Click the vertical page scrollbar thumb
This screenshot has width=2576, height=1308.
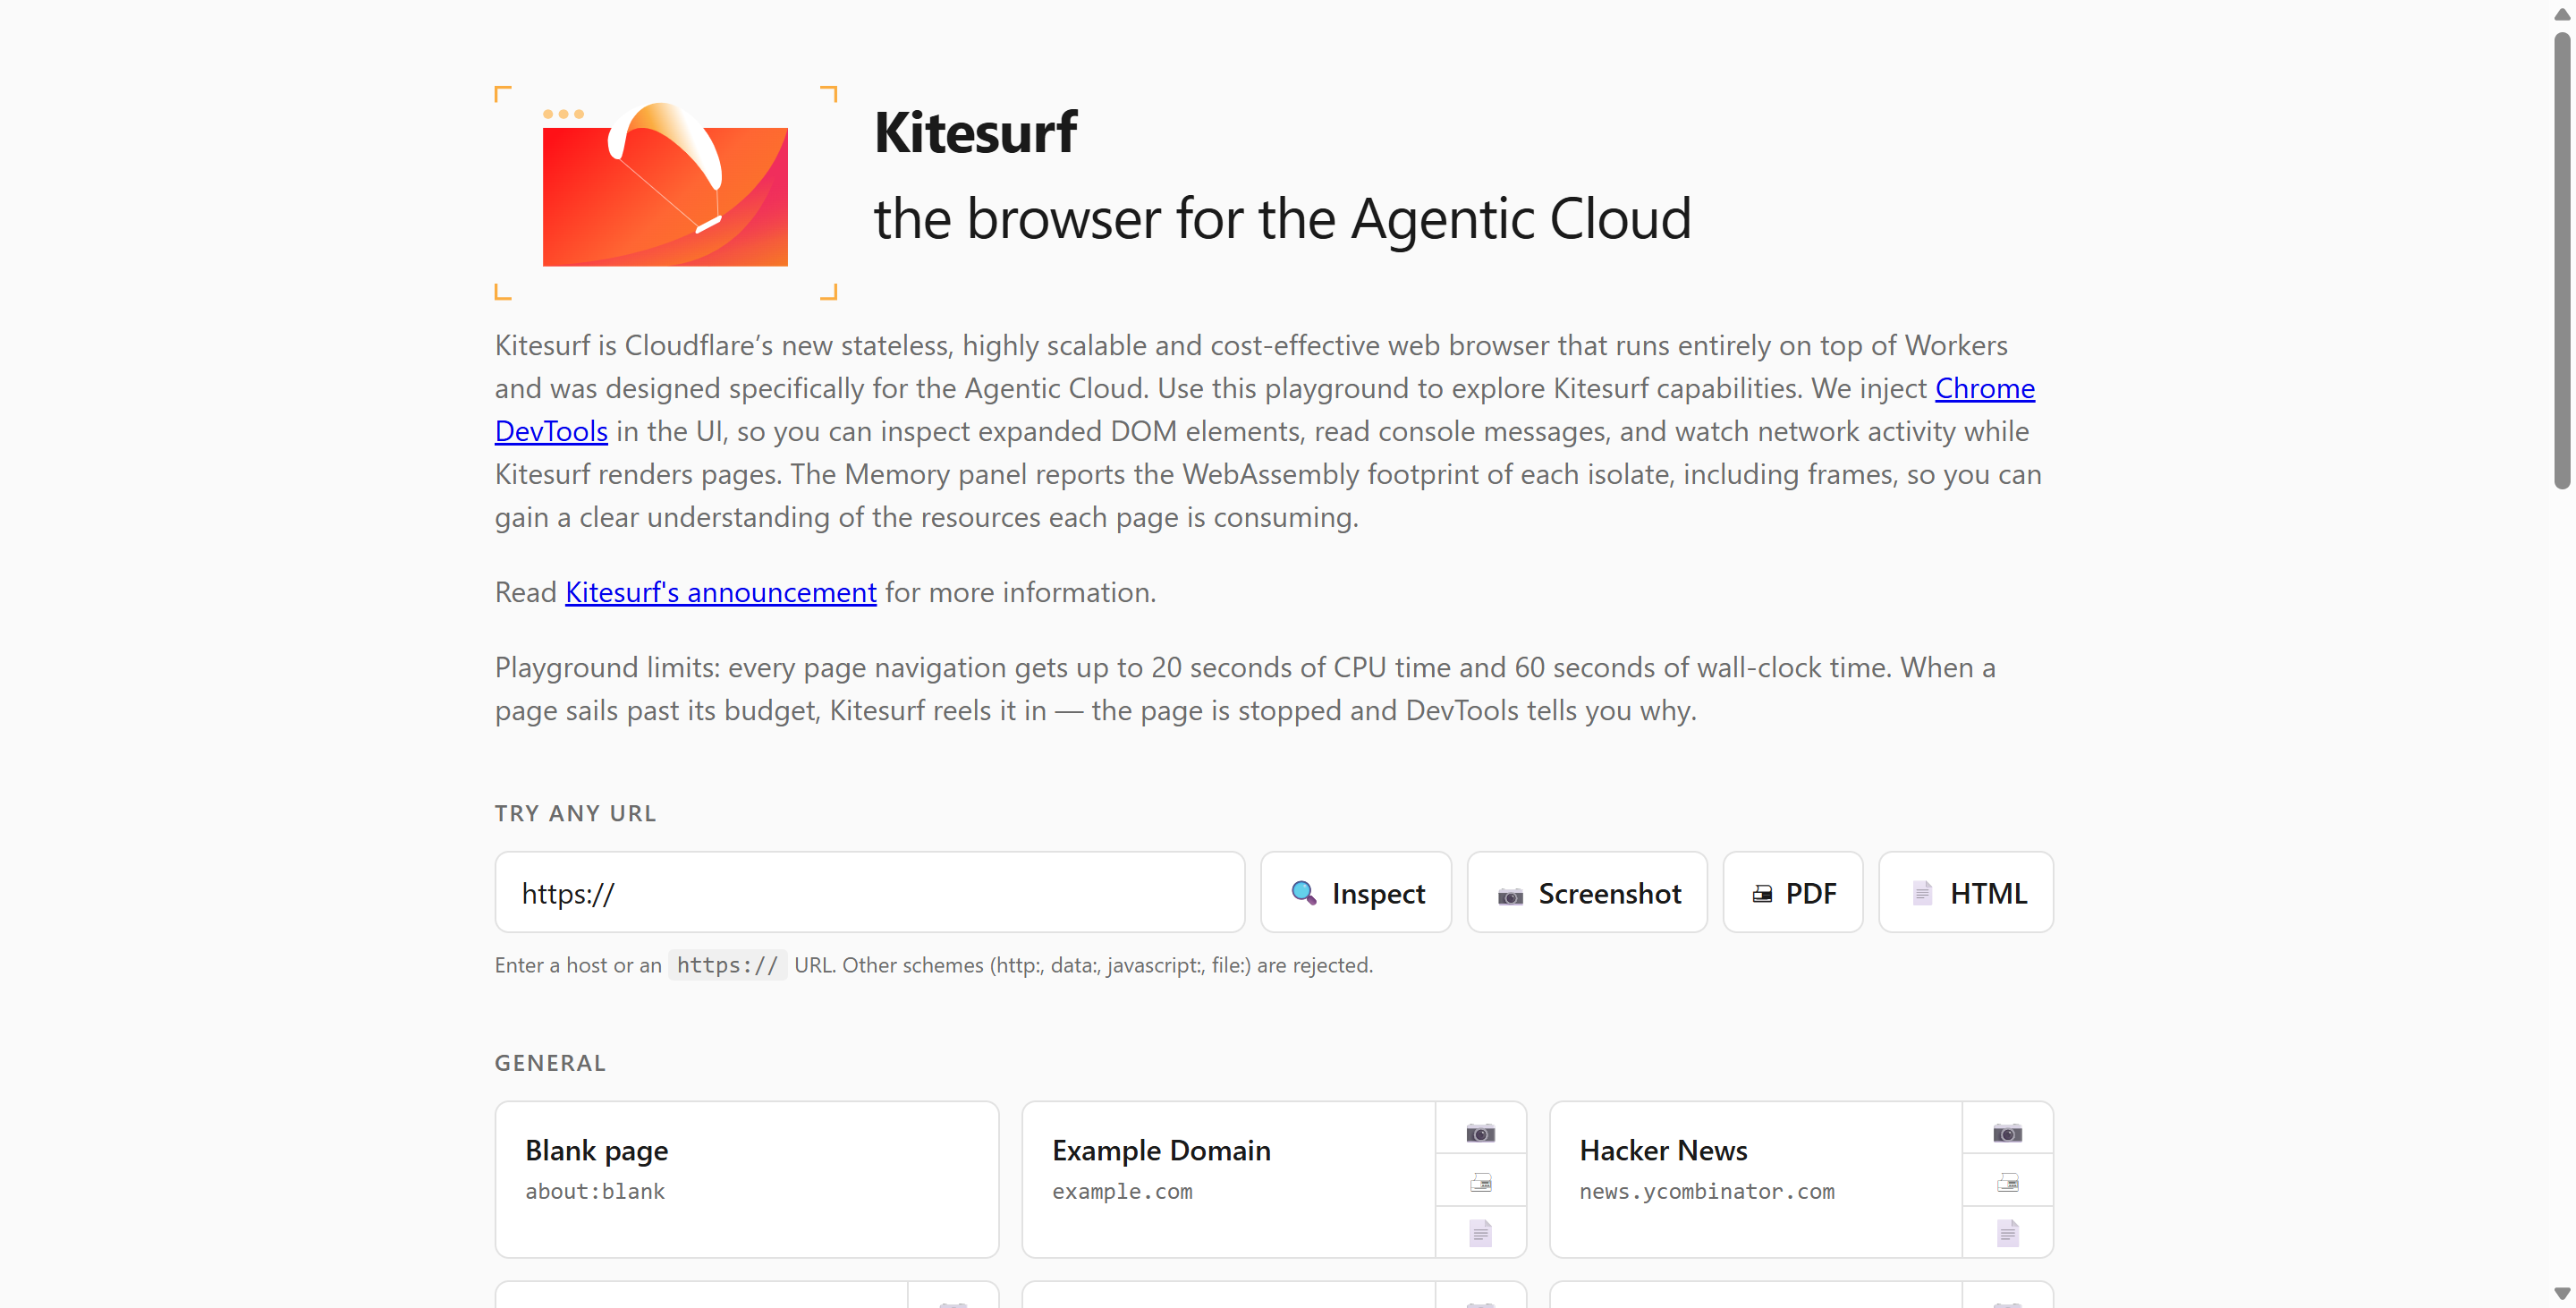2562,260
